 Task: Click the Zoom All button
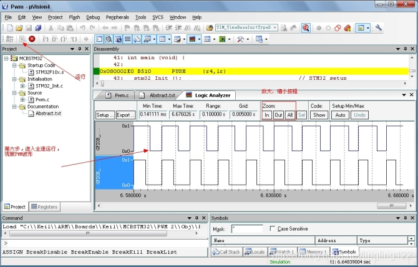click(289, 115)
